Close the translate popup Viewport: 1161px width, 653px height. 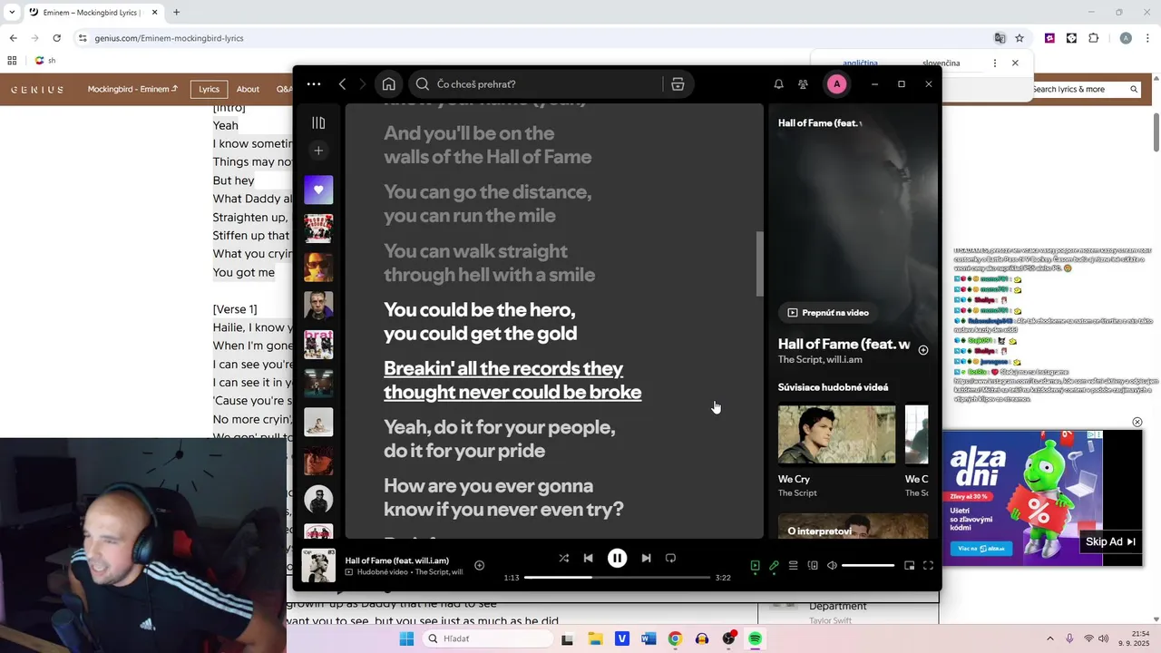tap(1015, 63)
